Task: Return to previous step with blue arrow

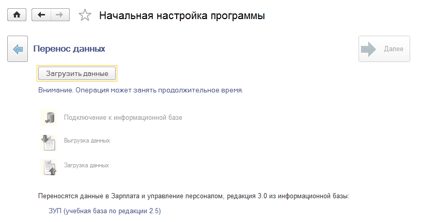Action: pyautogui.click(x=18, y=49)
